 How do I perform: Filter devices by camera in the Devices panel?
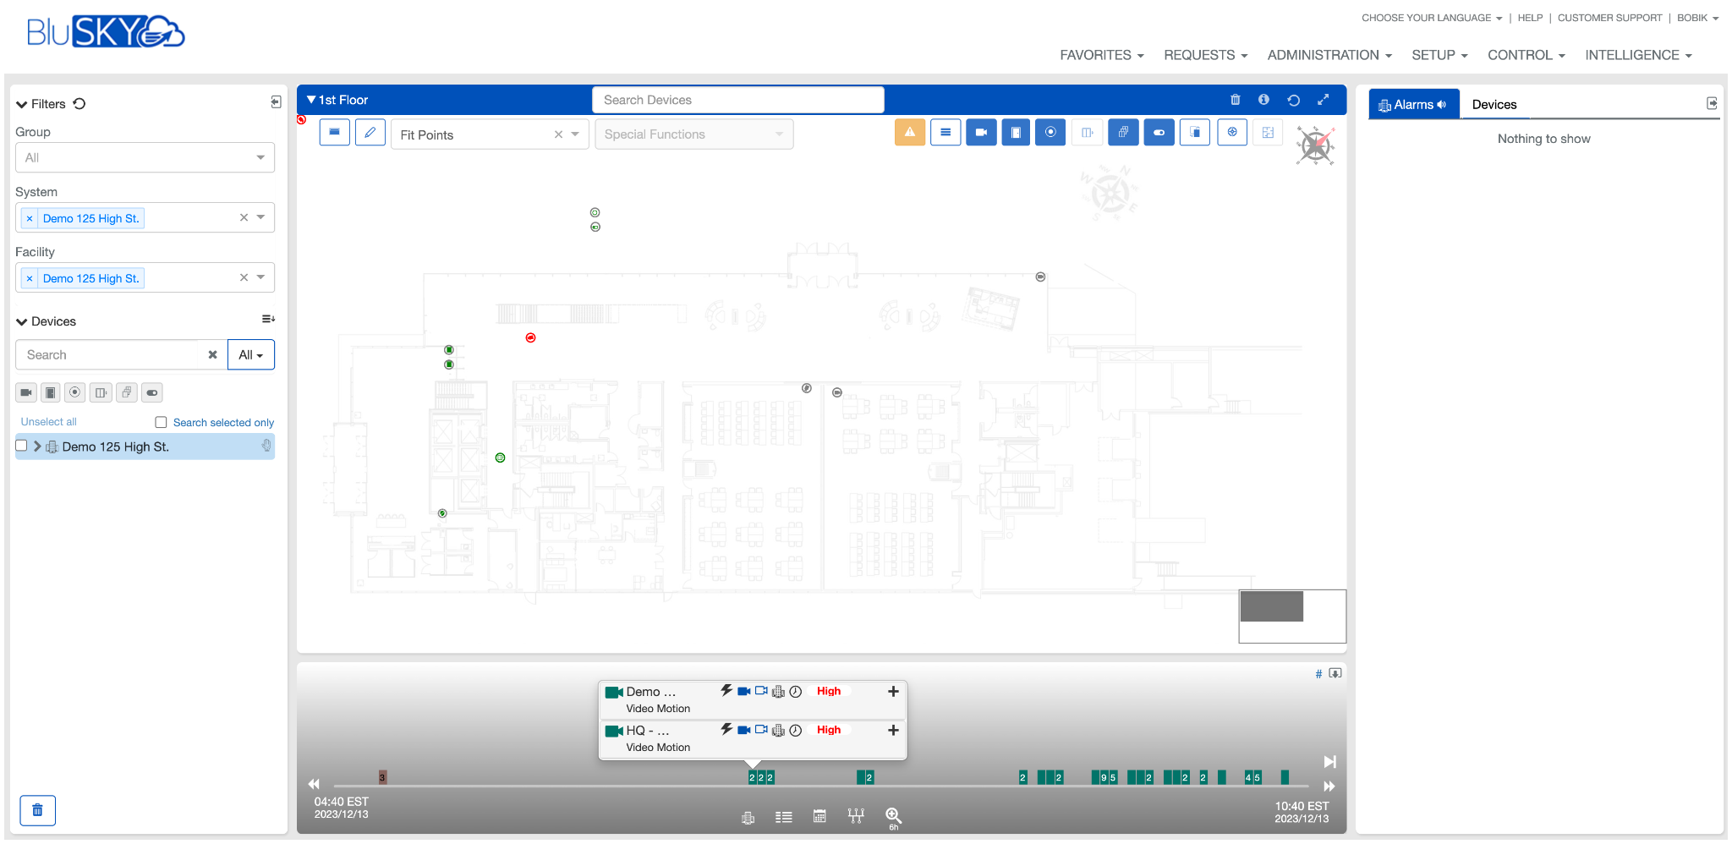pos(25,392)
